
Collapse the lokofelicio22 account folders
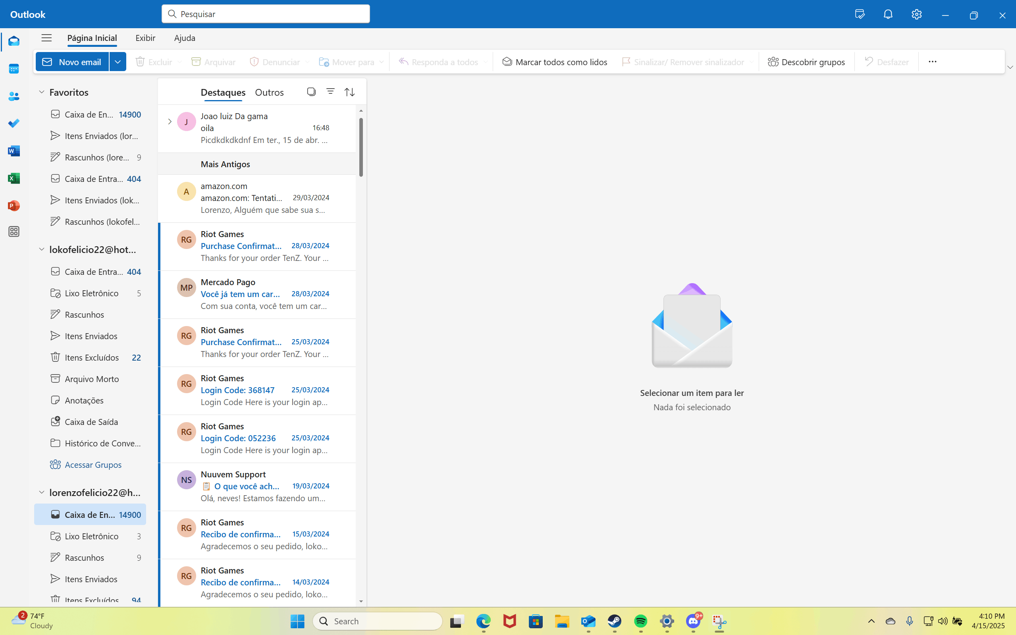pyautogui.click(x=42, y=249)
